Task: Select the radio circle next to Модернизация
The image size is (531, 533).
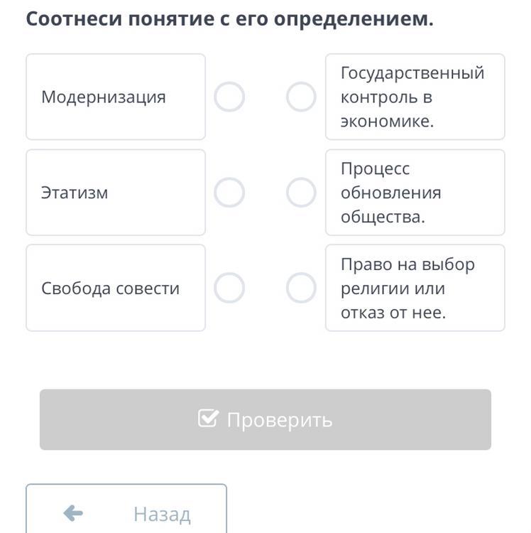Action: click(229, 97)
